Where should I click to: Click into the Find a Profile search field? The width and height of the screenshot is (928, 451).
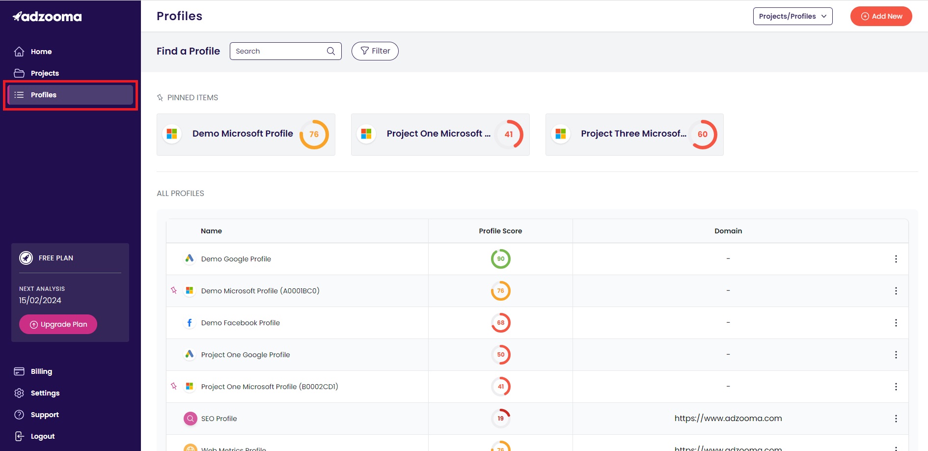[x=277, y=51]
